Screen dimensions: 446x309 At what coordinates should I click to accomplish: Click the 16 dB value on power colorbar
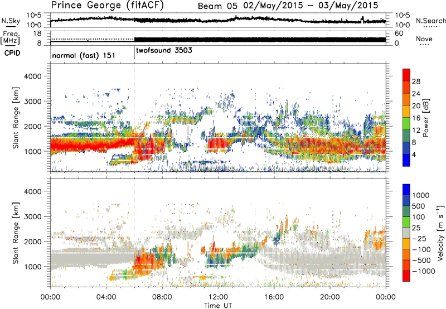(x=416, y=118)
